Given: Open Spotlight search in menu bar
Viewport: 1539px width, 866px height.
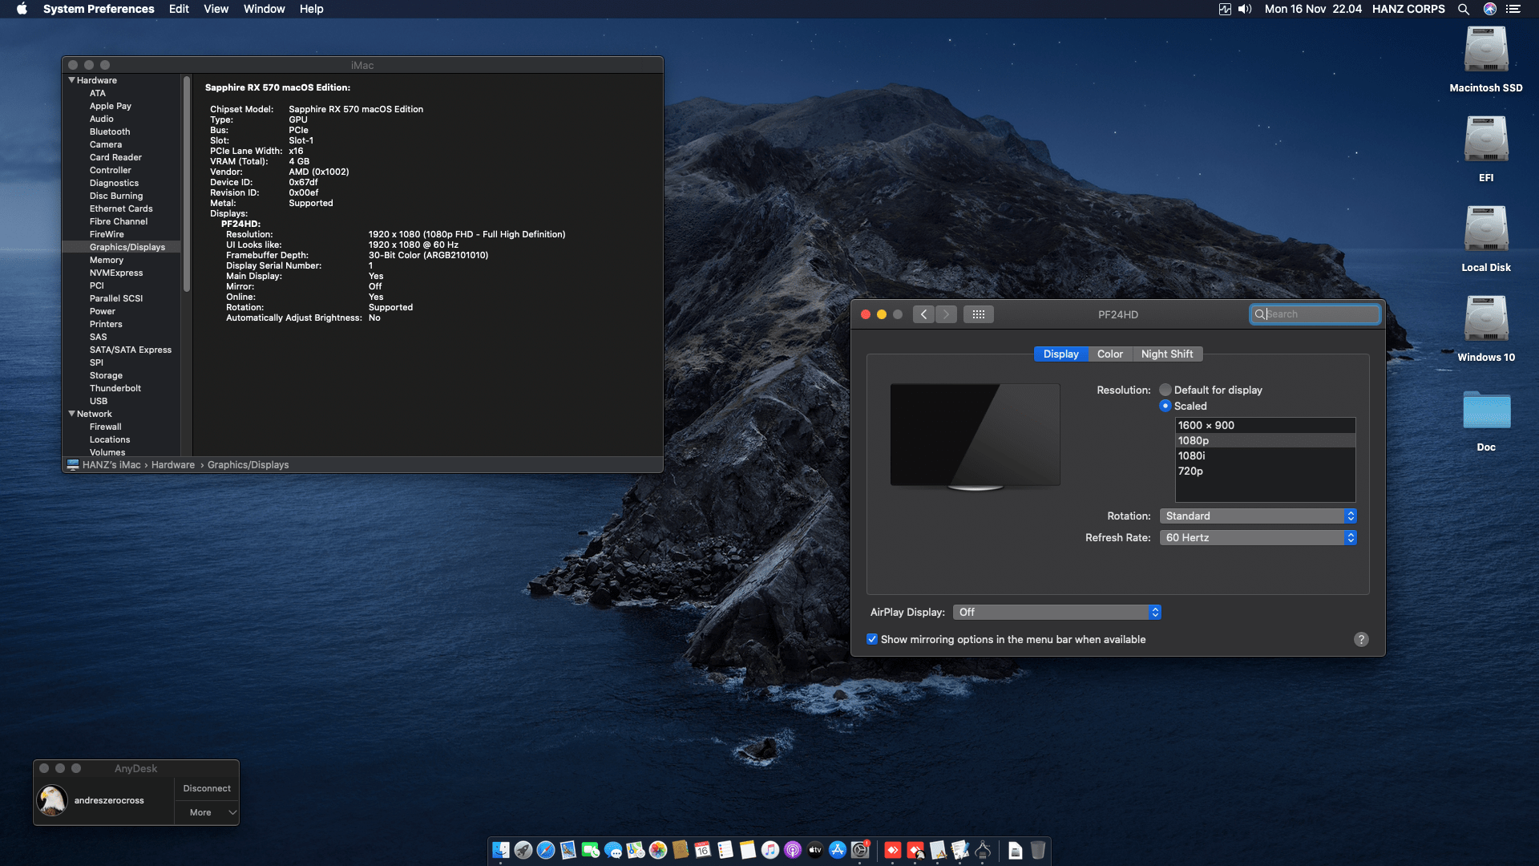Looking at the screenshot, I should point(1463,10).
